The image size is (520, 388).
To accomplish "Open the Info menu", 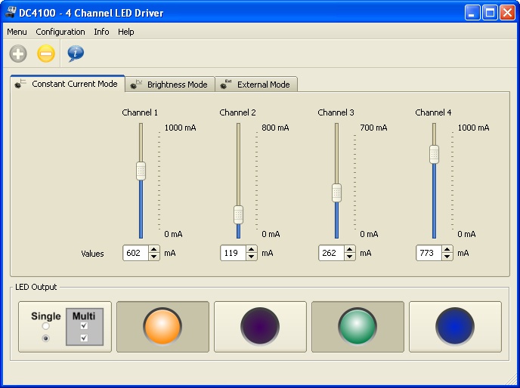I will (x=101, y=32).
